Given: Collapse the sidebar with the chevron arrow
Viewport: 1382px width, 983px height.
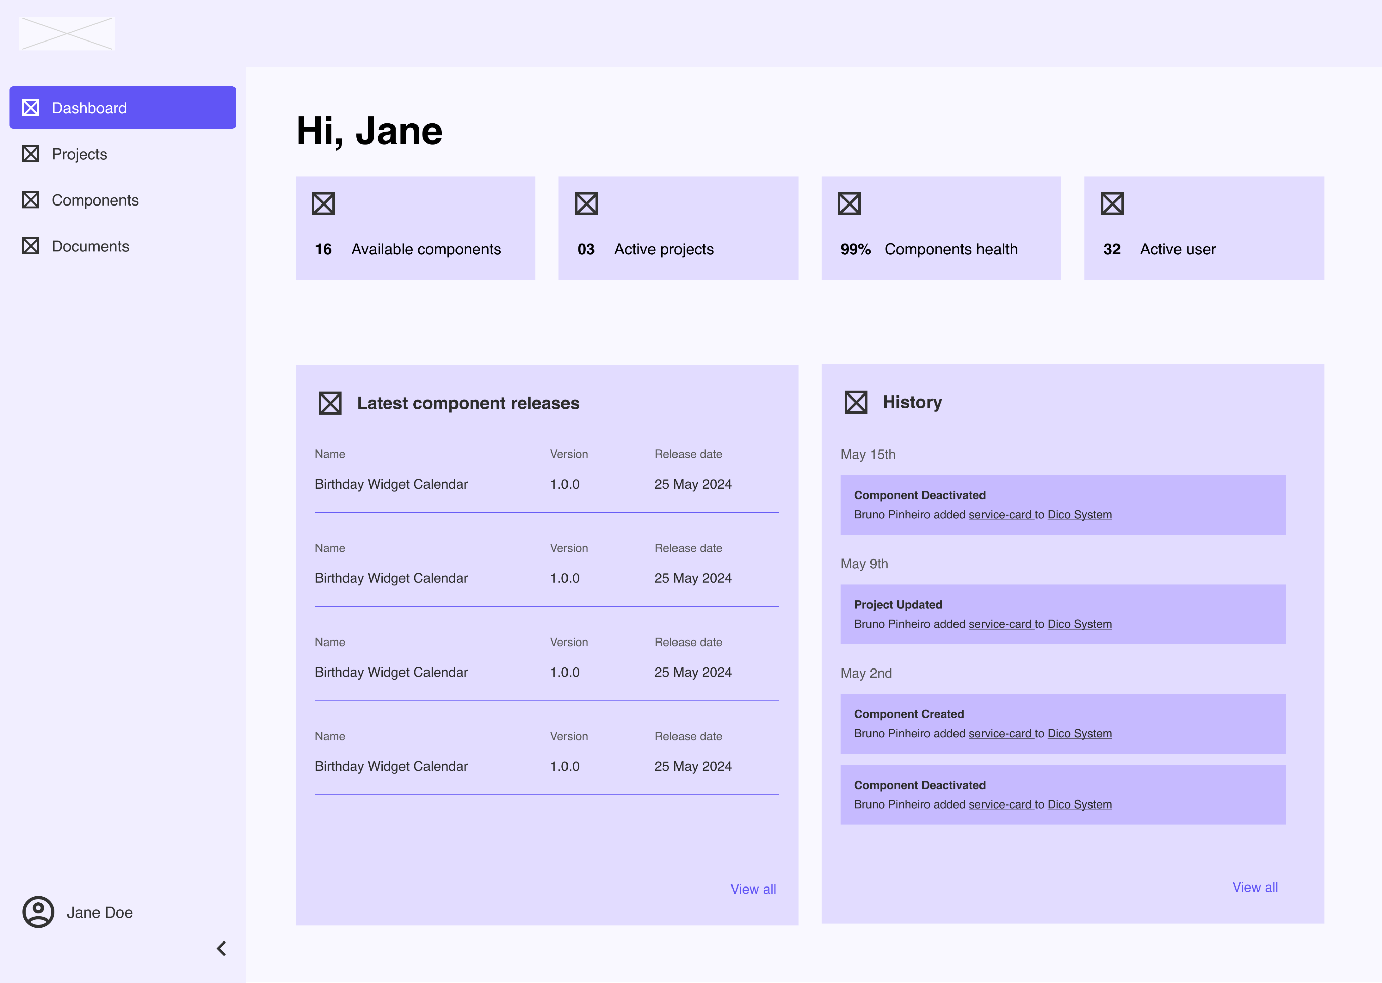Looking at the screenshot, I should [x=221, y=948].
